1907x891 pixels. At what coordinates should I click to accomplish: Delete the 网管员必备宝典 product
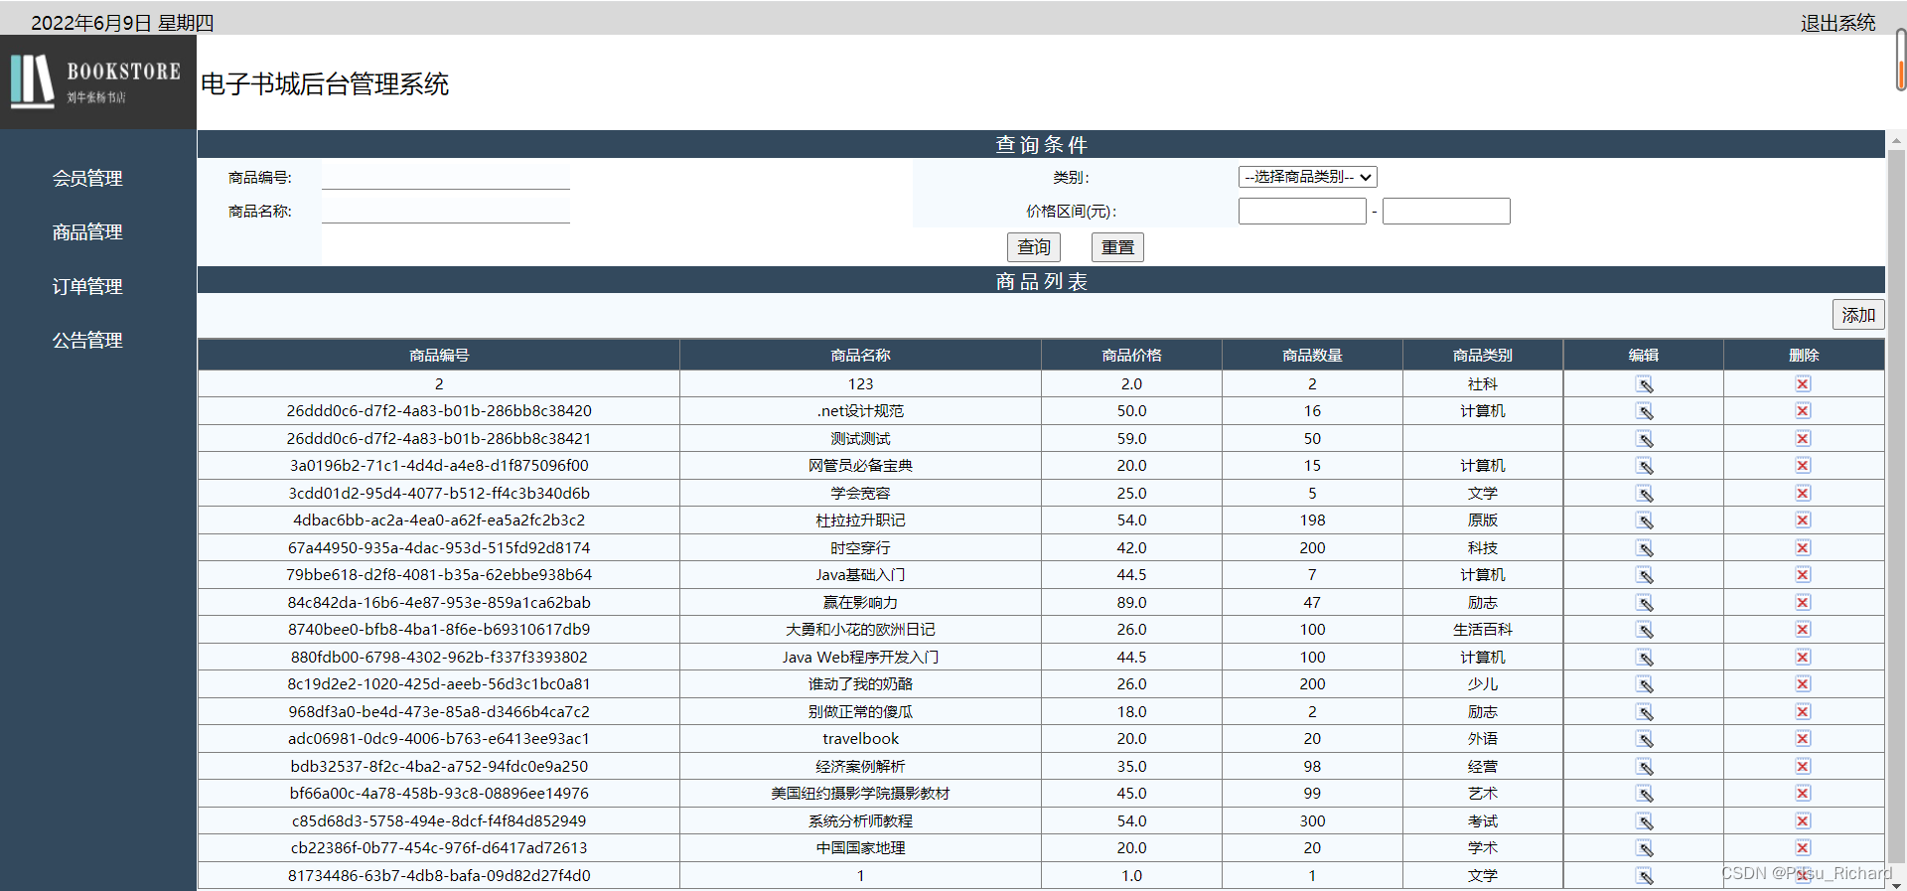[1803, 466]
